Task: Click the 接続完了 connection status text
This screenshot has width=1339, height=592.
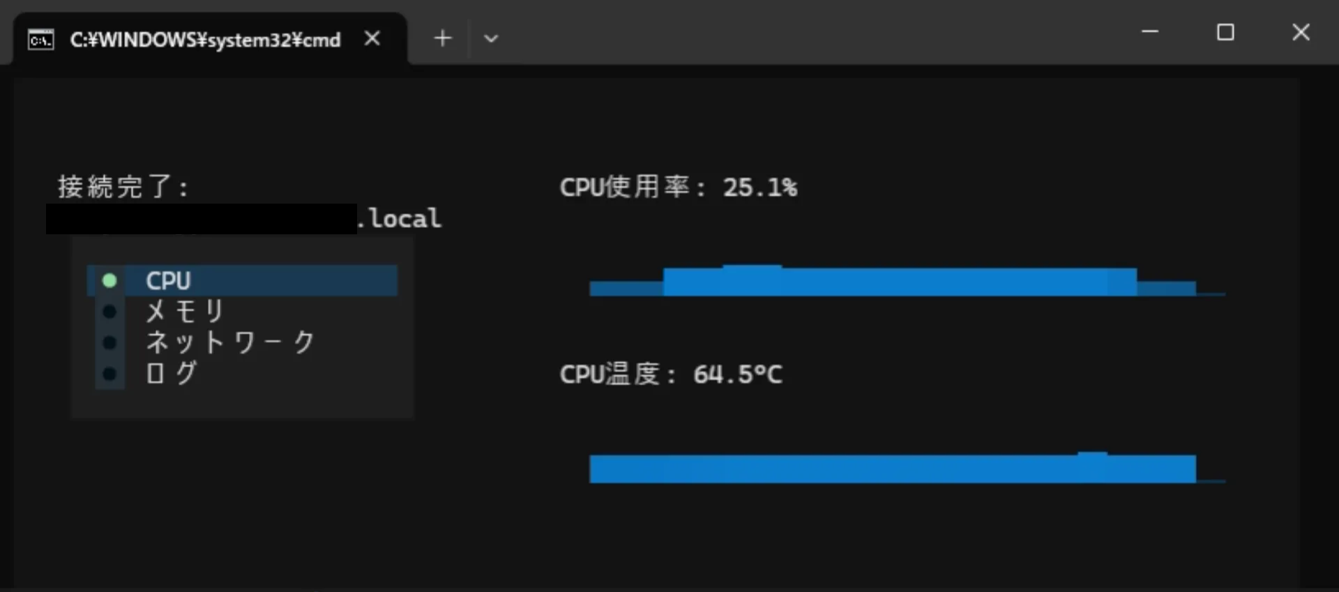Action: coord(123,185)
